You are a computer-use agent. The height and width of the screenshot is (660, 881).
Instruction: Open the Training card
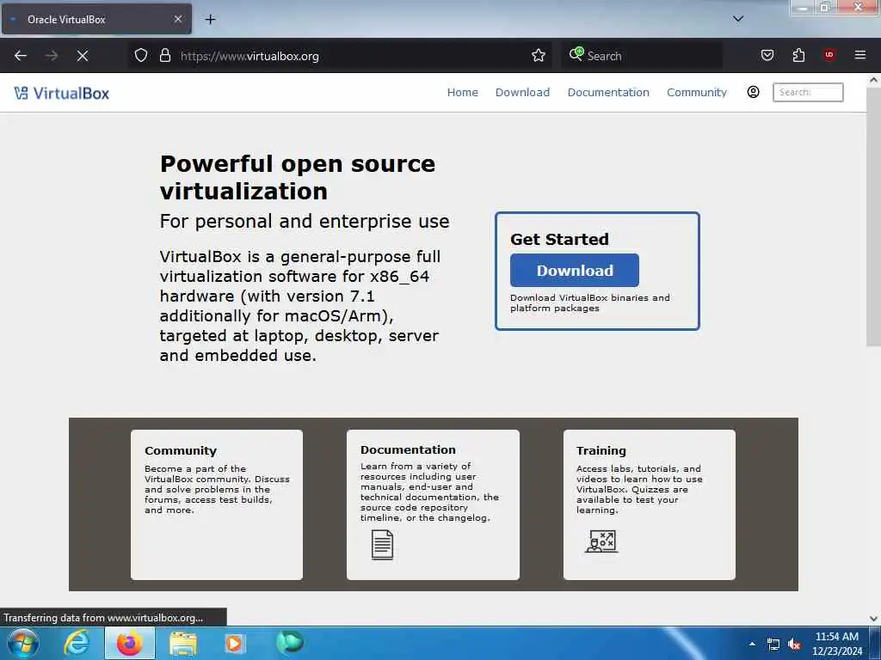tap(649, 504)
